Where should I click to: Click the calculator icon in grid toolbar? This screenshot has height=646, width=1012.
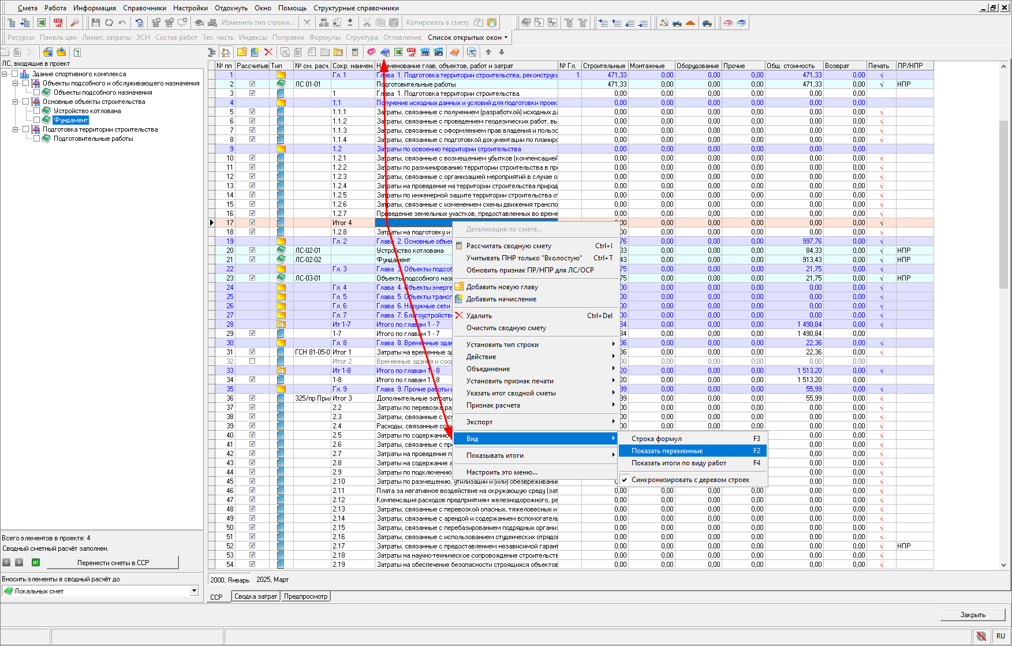(x=355, y=52)
